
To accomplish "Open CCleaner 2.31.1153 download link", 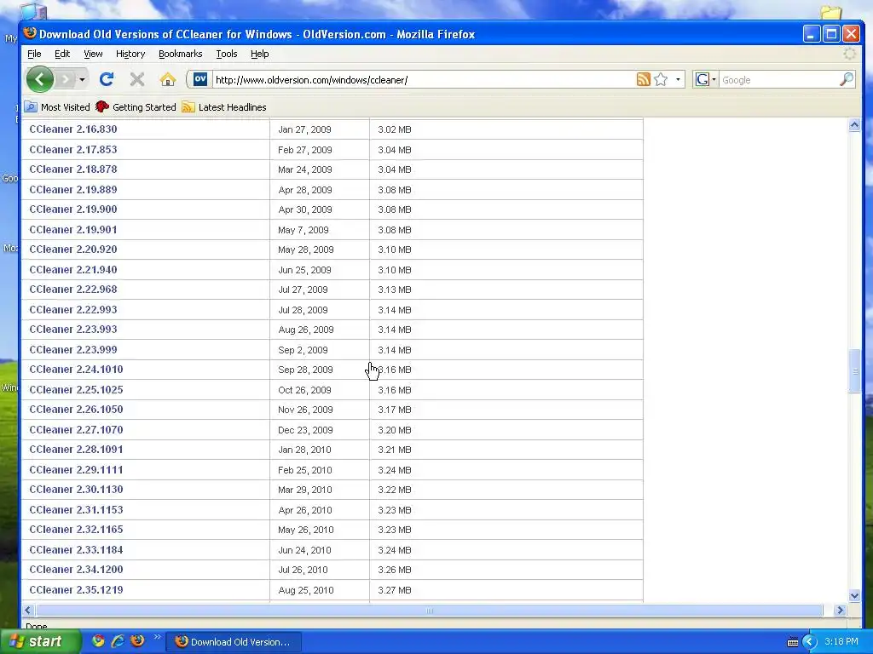I will (x=76, y=510).
